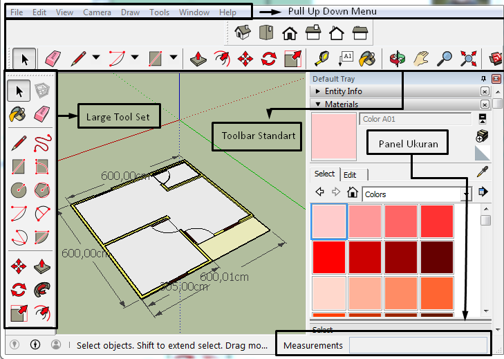The height and width of the screenshot is (359, 504).
Task: Open the View menu
Action: (x=64, y=12)
